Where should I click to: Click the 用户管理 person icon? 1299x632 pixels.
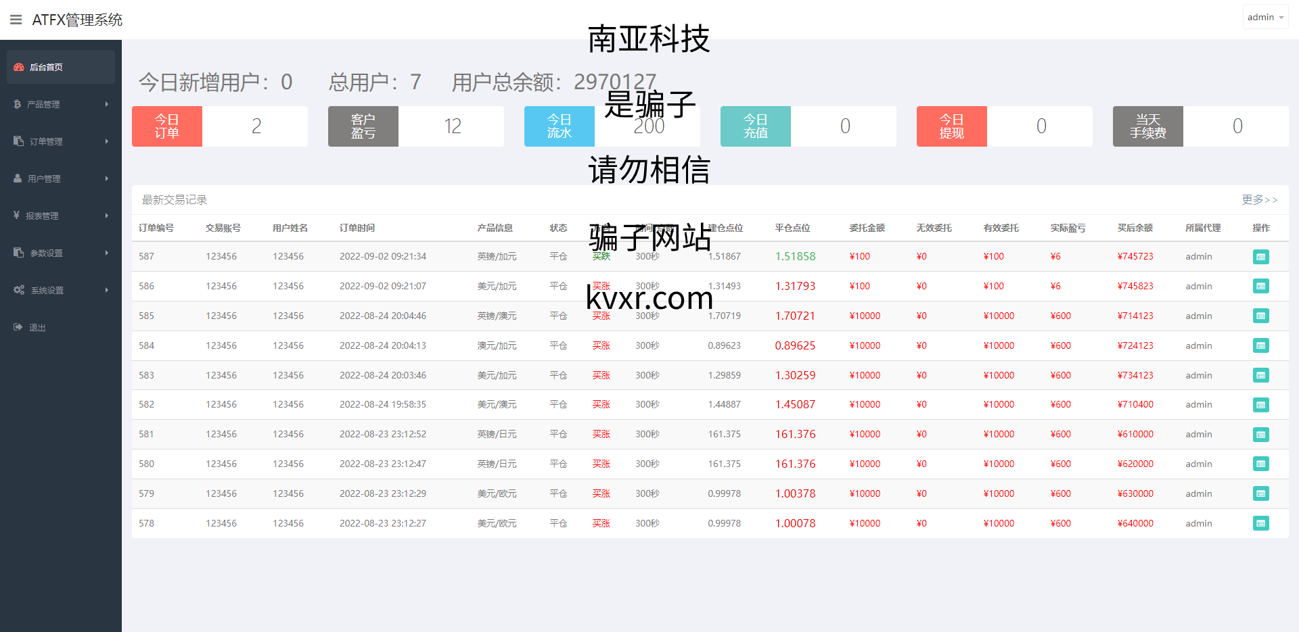(x=18, y=178)
